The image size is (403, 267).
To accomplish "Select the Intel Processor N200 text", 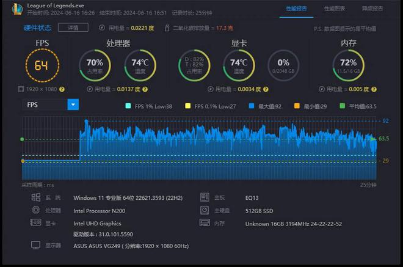I will pos(99,211).
